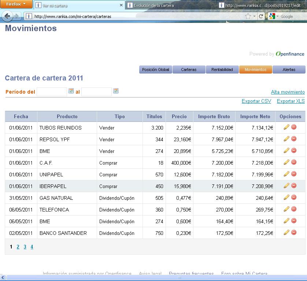Click the Alta movimiento link
Viewport: 307px width, 281px height.
288,92
